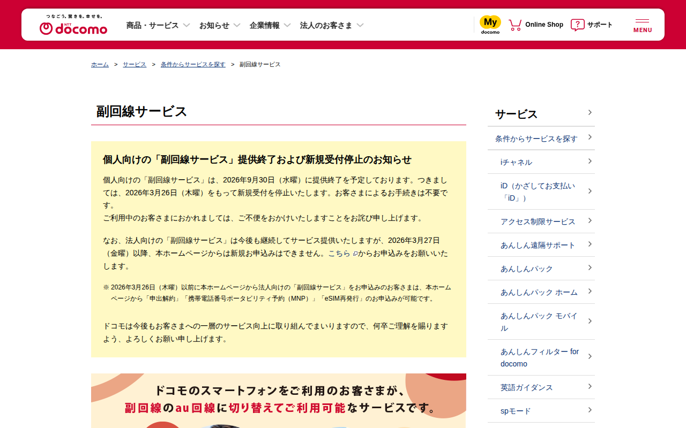Expand the 法人のお客さま menu

(332, 25)
